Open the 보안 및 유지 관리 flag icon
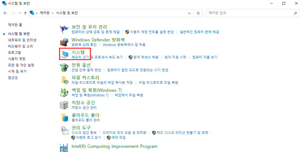The image size is (301, 162). (x=64, y=29)
